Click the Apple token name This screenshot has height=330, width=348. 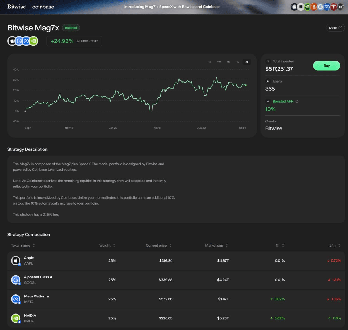(x=29, y=258)
